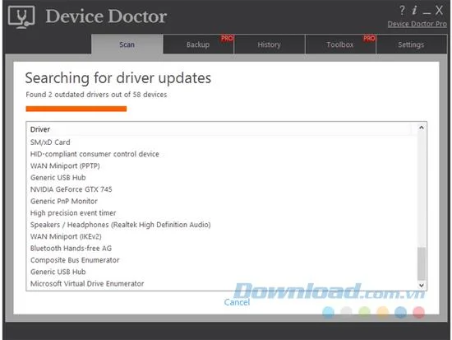
Task: Click the help question mark icon
Action: (402, 11)
